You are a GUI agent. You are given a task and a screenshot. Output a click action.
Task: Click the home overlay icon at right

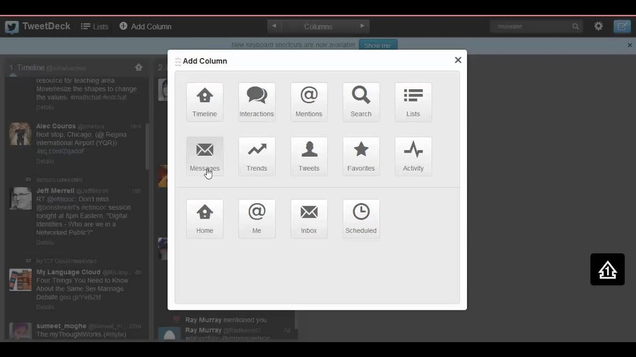607,270
